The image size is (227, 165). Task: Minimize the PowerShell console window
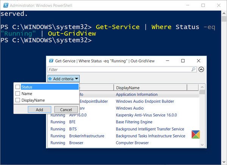pos(188,5)
